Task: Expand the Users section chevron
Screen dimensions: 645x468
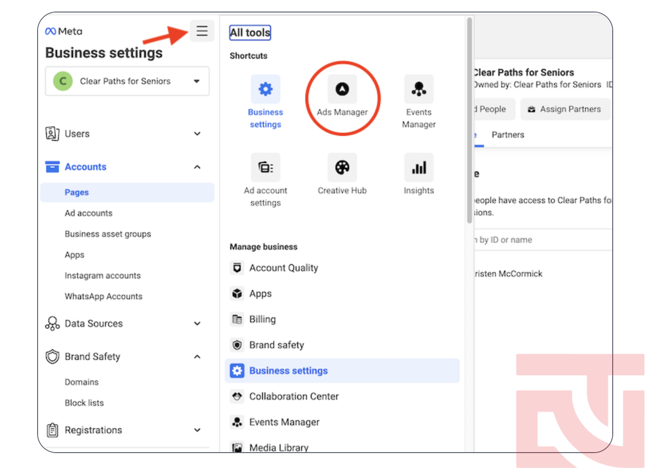Action: click(x=197, y=134)
